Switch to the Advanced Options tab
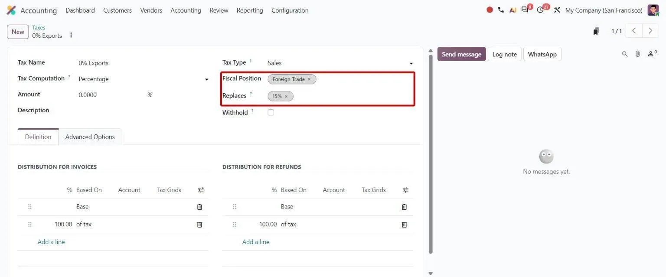The width and height of the screenshot is (666, 277). [x=90, y=137]
